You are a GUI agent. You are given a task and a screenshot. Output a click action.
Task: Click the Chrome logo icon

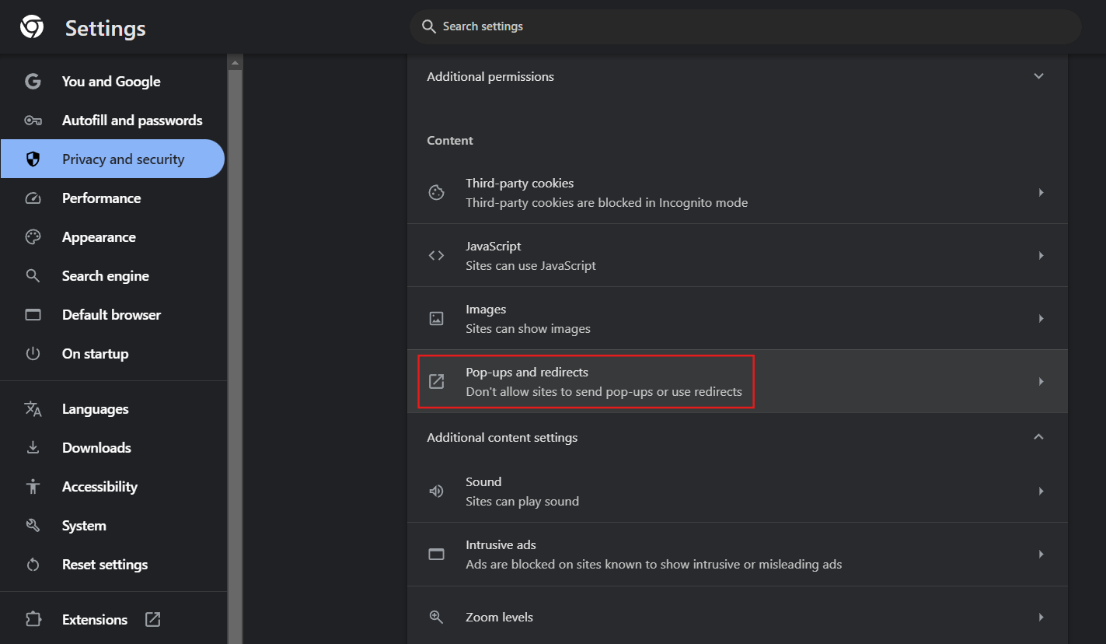click(32, 28)
